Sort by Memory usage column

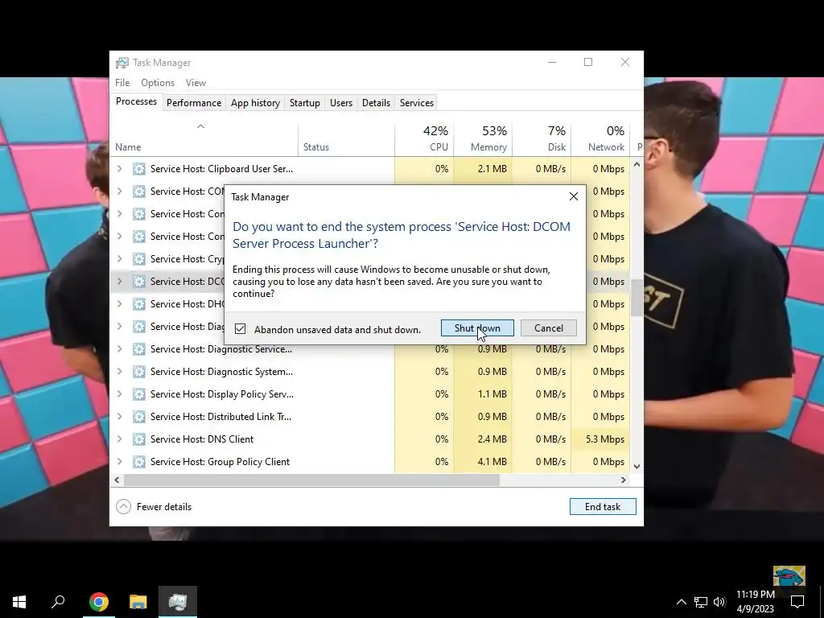tap(483, 139)
